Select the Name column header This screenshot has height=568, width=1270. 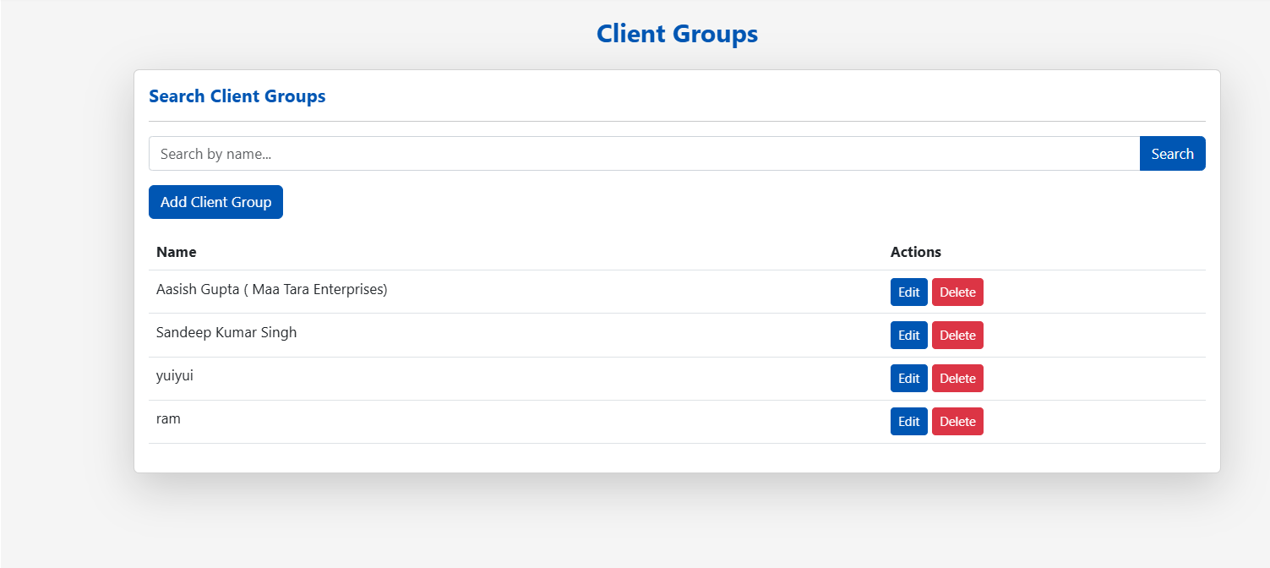coord(176,251)
